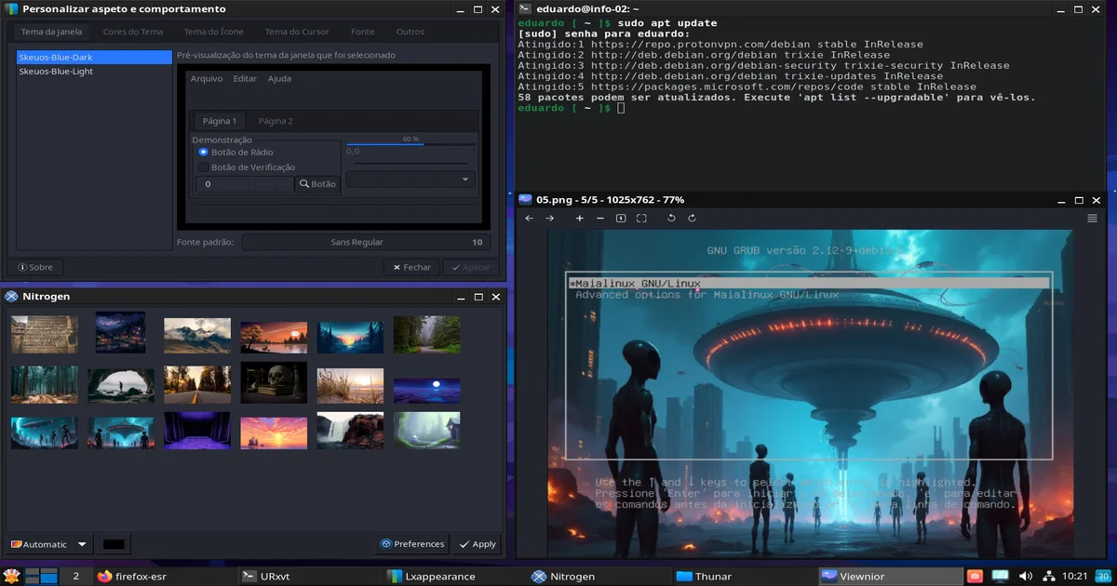Screen dimensions: 1117x586
Task: Click the workspace pager in taskbar
Action: point(42,576)
